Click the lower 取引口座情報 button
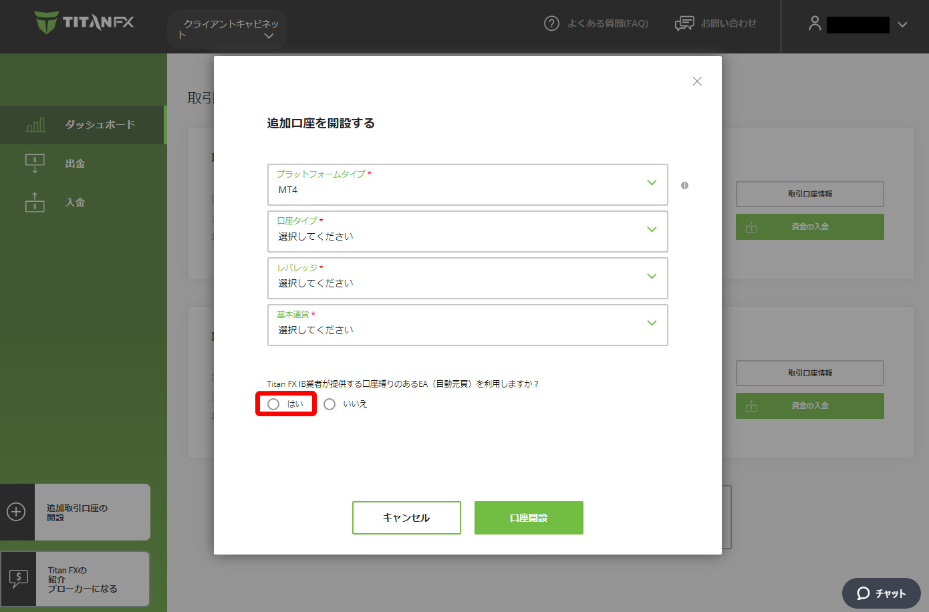The image size is (929, 612). (x=810, y=373)
